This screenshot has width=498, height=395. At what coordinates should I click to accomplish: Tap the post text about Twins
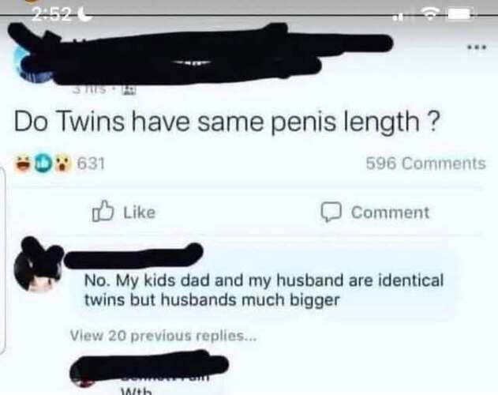[227, 122]
